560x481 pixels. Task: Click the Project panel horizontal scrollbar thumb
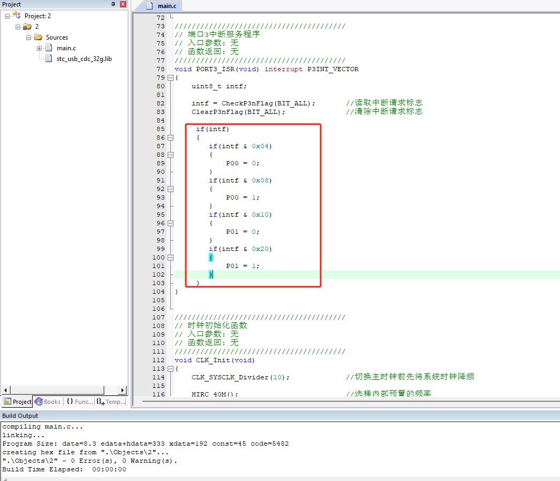57,391
